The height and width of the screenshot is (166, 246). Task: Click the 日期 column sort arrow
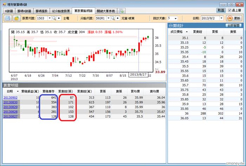[18, 91]
